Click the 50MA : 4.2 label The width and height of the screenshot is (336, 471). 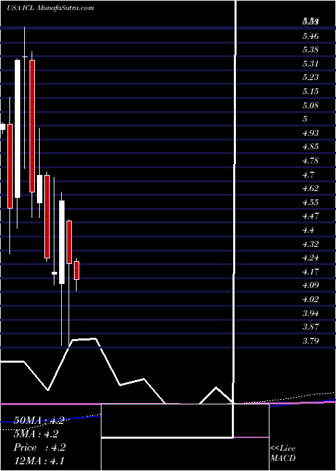pos(39,421)
